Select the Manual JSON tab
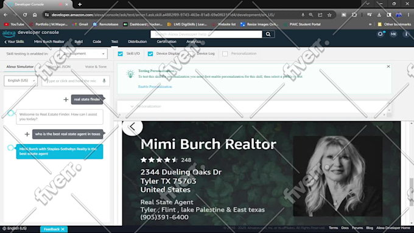Screen dimensions: 414x233 (x=60, y=67)
